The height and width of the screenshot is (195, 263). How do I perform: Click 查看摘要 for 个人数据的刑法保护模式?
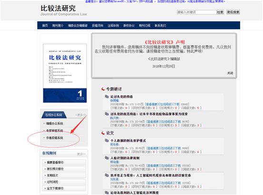point(153,148)
